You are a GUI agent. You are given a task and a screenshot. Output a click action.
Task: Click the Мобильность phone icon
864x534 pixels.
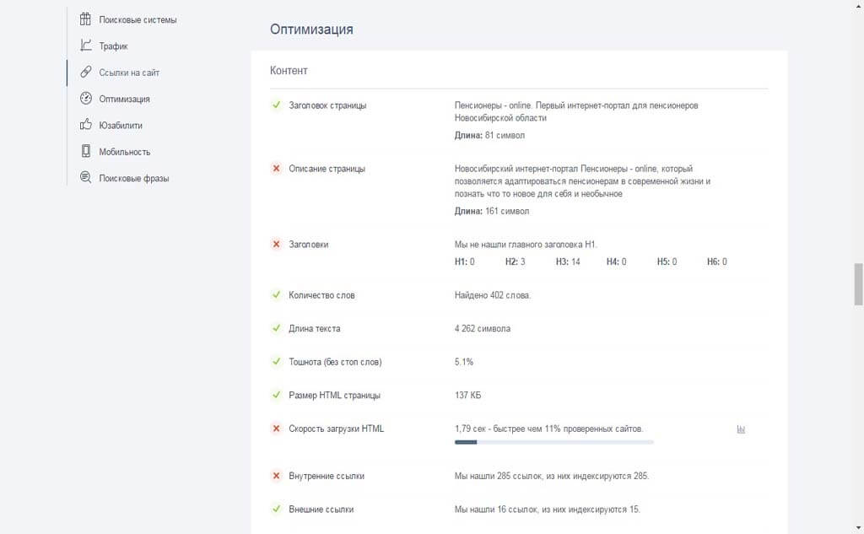click(x=85, y=152)
